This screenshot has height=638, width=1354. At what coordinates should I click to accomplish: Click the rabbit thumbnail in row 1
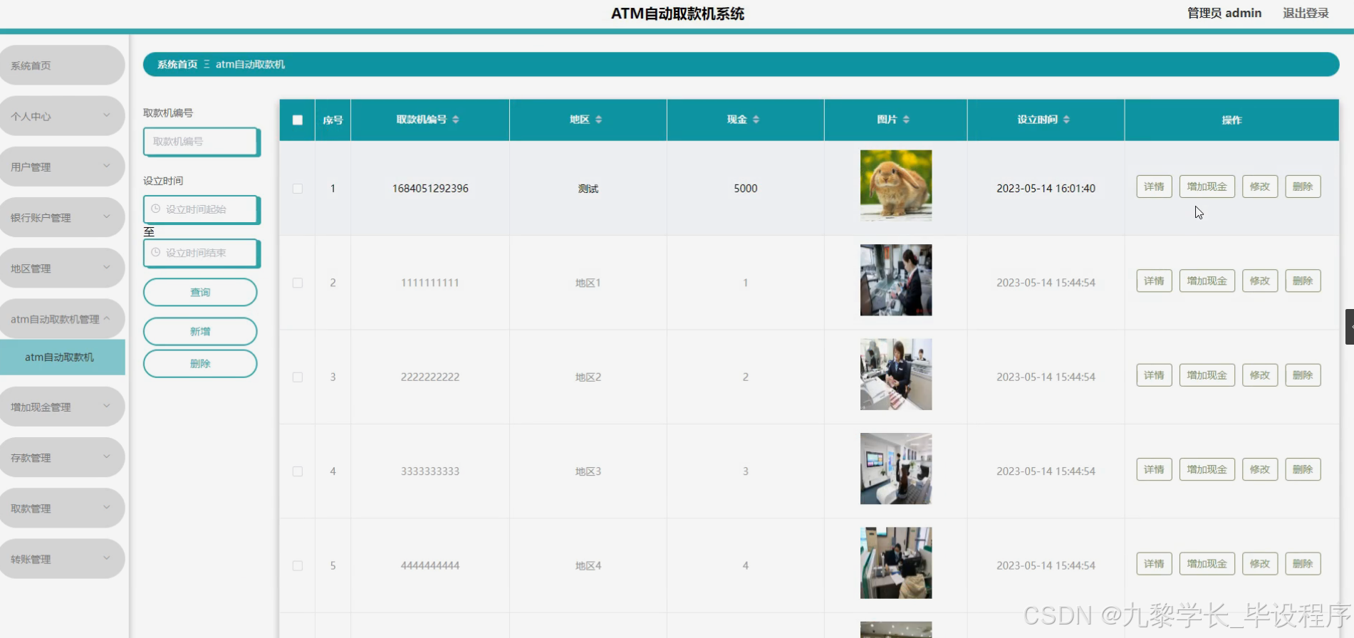coord(896,185)
